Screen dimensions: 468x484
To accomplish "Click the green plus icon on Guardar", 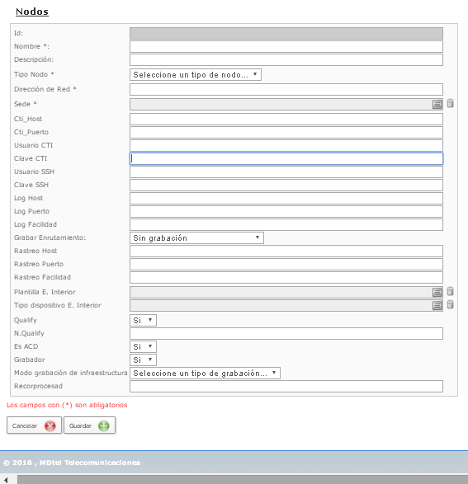I will [104, 425].
